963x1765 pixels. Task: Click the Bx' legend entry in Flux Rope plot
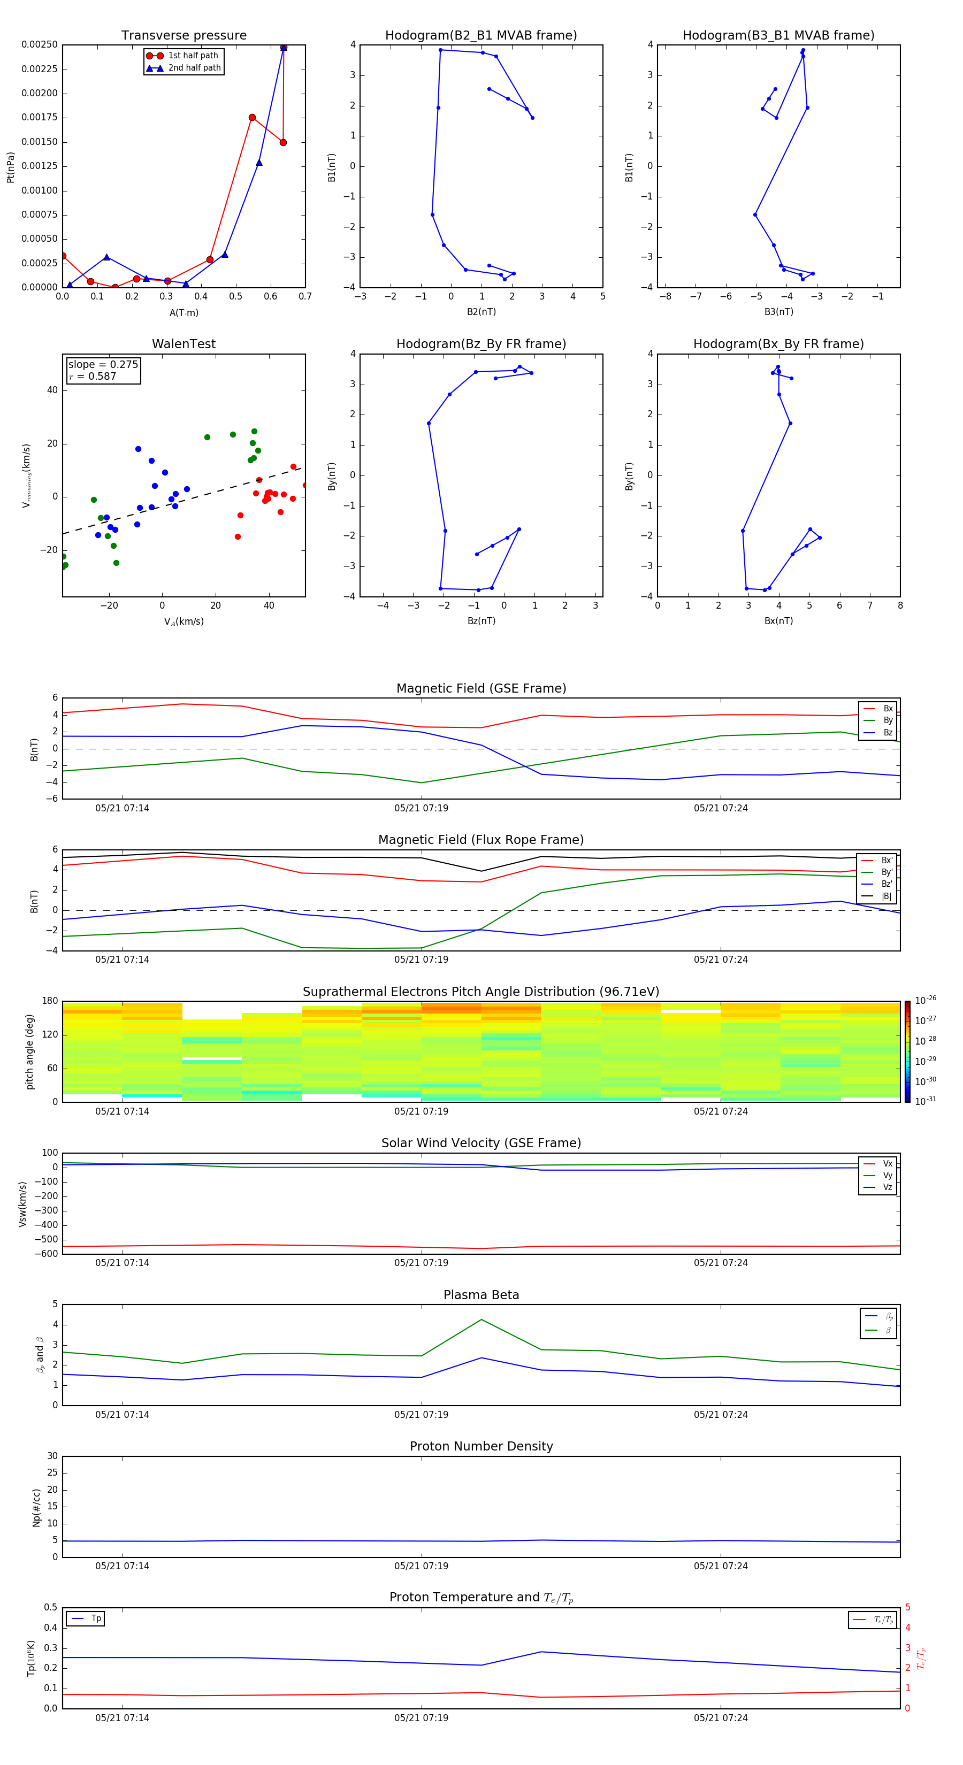click(877, 861)
